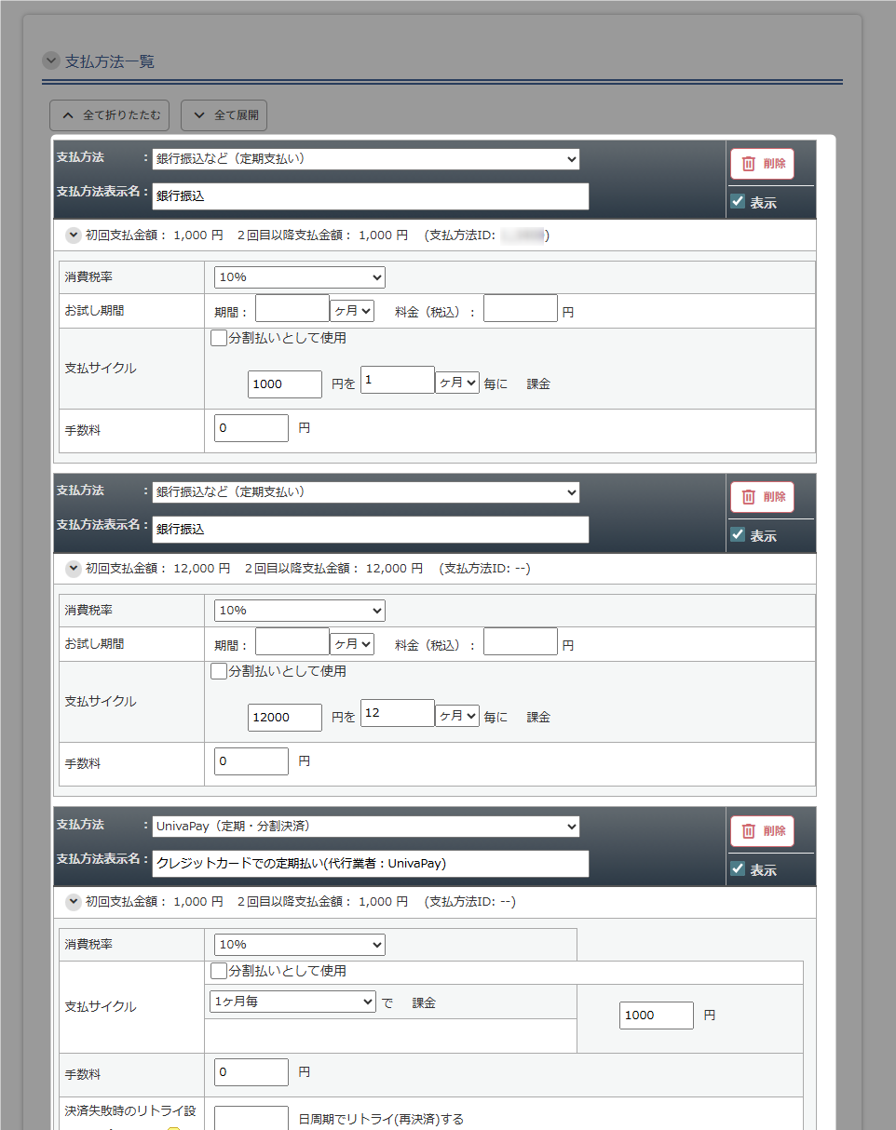
Task: Collapse the 12,000 円 payment details chevron
Action: click(73, 568)
